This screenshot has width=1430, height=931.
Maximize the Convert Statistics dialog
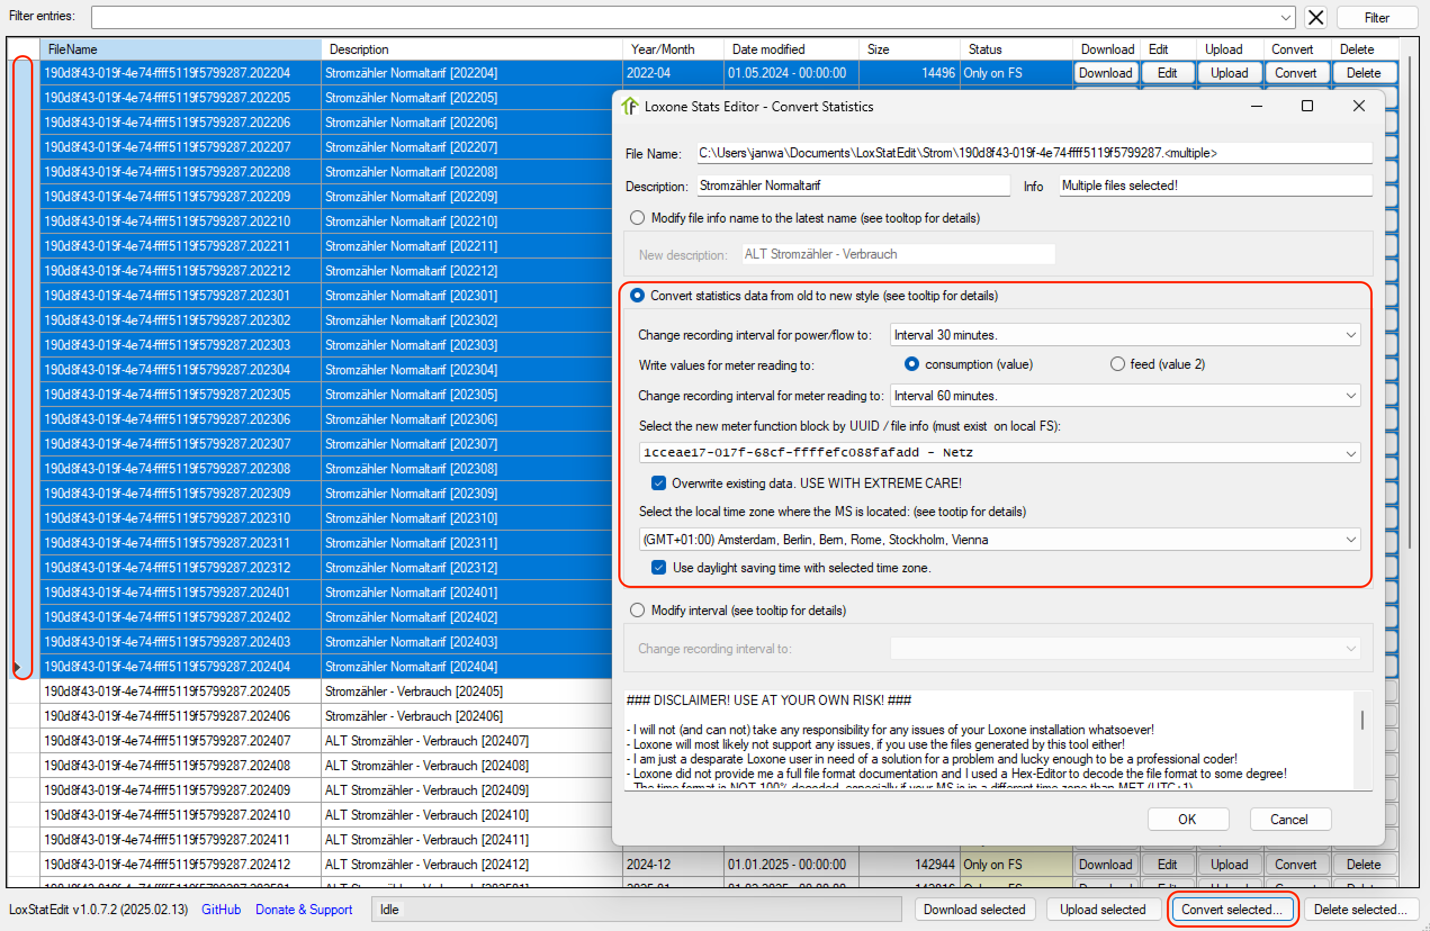pyautogui.click(x=1306, y=106)
